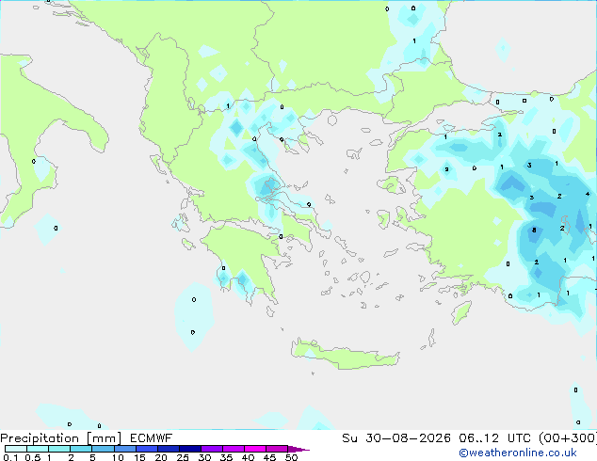Select the date 'Su 30-08-2026'
The width and height of the screenshot is (597, 461).
click(x=396, y=437)
